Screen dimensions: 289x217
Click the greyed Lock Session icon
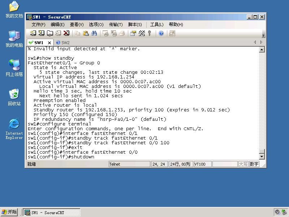[172, 33]
